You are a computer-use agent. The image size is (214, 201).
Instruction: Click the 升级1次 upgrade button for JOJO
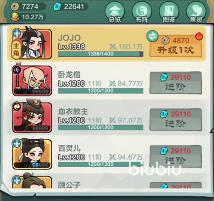pyautogui.click(x=175, y=46)
